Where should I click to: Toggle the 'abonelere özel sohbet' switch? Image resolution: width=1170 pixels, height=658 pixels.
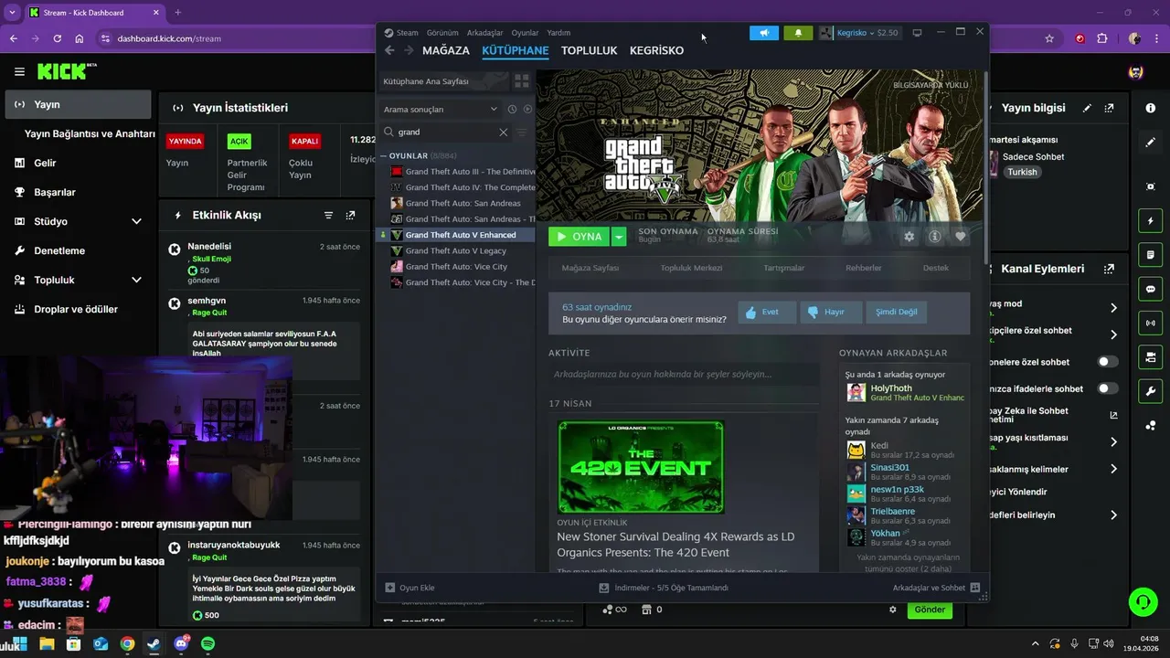pos(1107,362)
